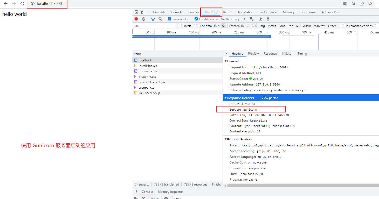Screen dimensions: 379x199
Task: Open the Sources tab
Action: tap(194, 12)
